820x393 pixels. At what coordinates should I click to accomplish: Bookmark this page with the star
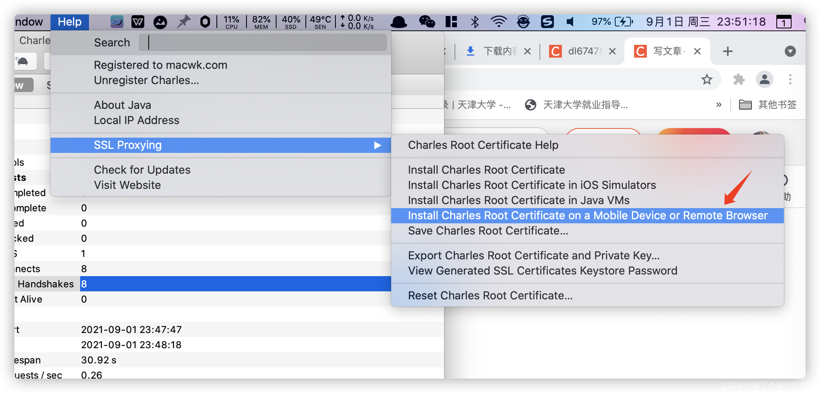pos(707,79)
